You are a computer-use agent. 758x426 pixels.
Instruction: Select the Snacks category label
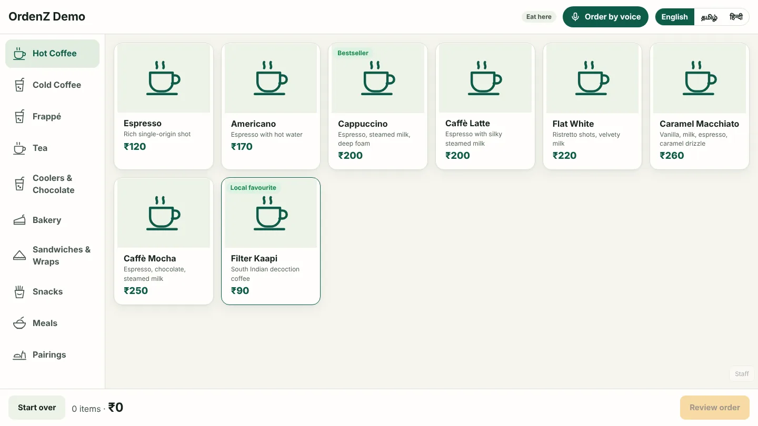pyautogui.click(x=47, y=292)
